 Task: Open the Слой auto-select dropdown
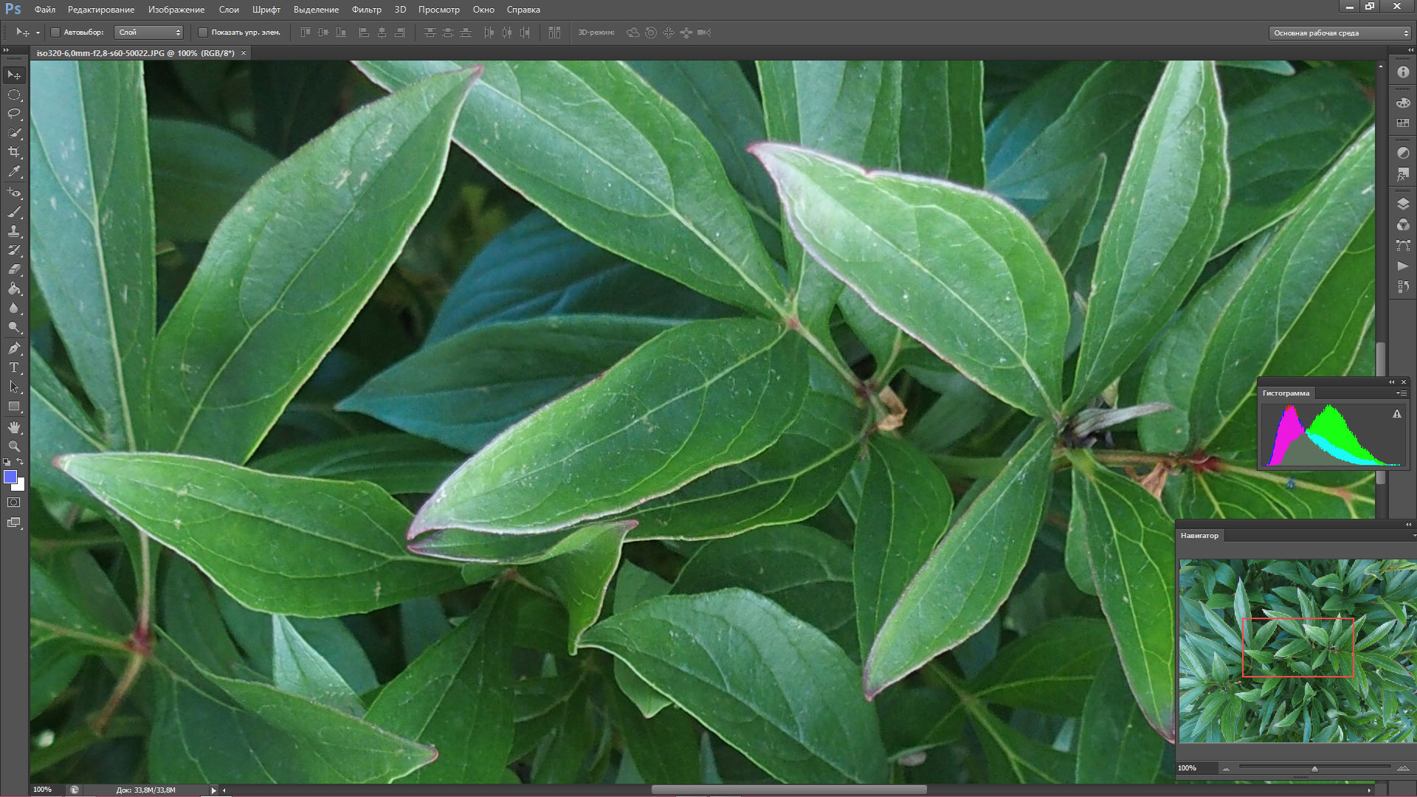click(x=149, y=32)
